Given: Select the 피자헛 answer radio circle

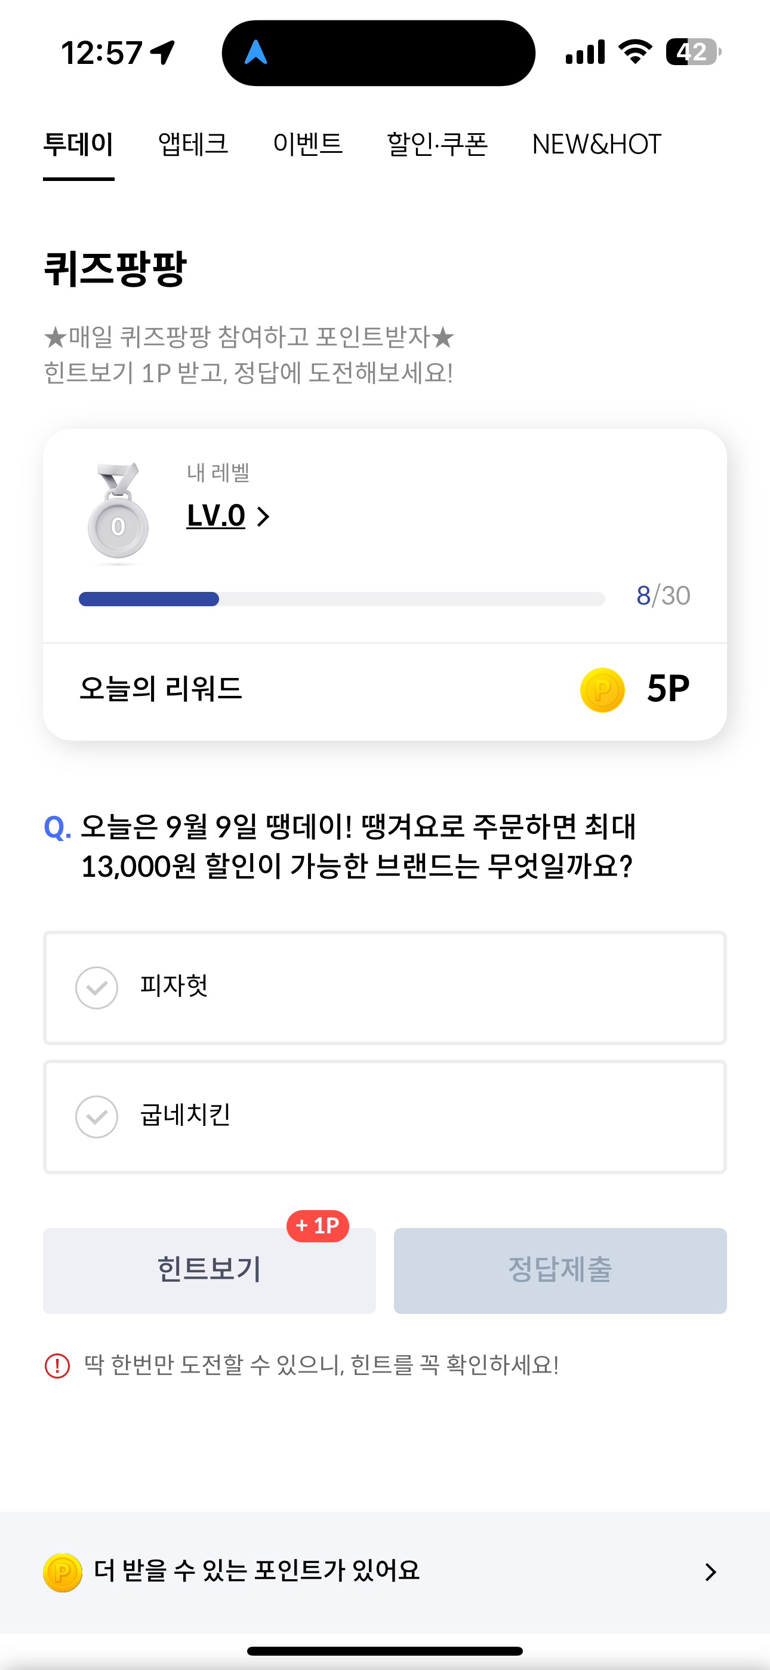Looking at the screenshot, I should (97, 987).
